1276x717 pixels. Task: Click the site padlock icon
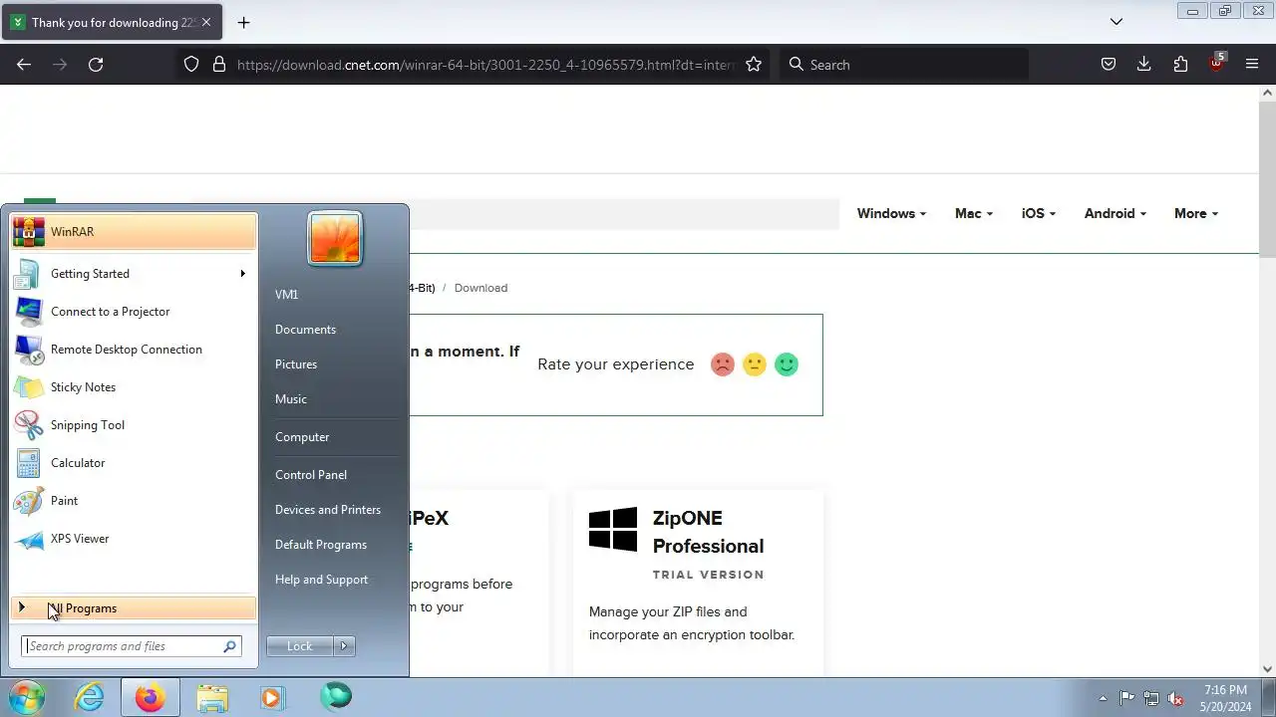click(x=219, y=65)
